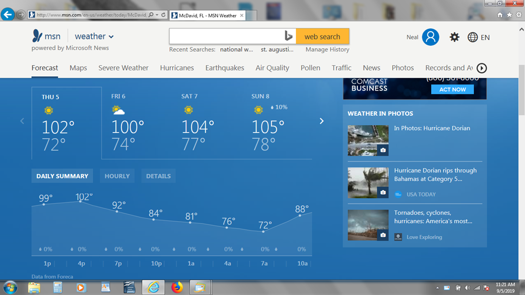Viewport: 525px width, 295px height.
Task: Click the web search button
Action: point(322,36)
